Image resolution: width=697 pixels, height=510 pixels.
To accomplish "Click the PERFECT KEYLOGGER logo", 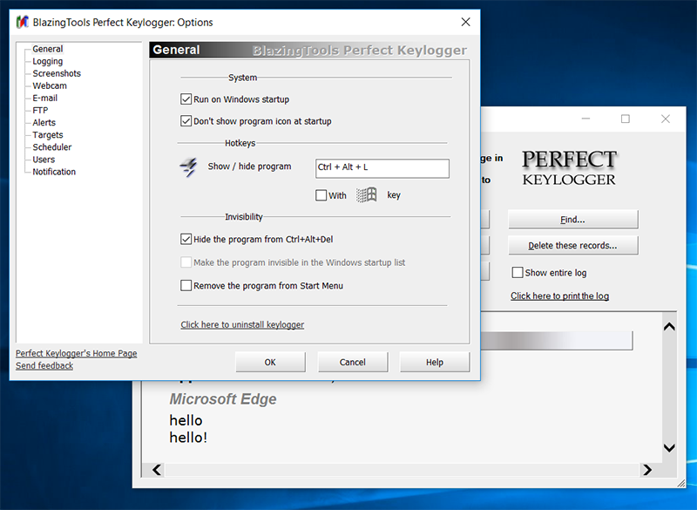I will (x=570, y=167).
